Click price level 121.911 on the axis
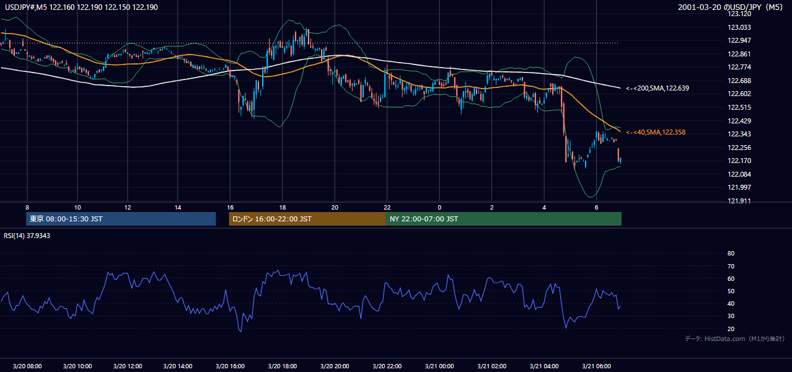Viewport: 792px width, 372px height. (739, 201)
